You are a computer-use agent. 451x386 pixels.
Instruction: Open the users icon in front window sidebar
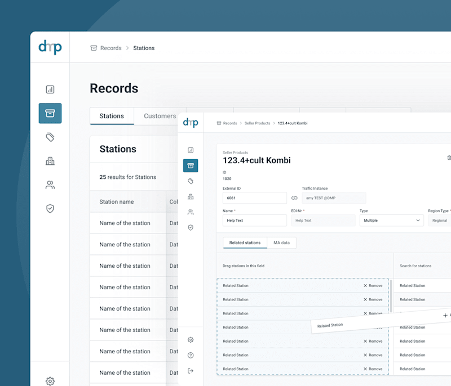tap(191, 212)
